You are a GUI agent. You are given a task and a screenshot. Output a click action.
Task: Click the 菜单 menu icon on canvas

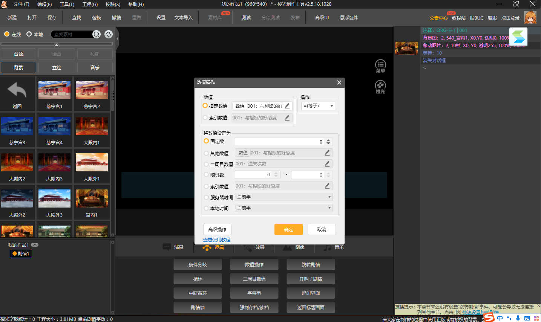pyautogui.click(x=380, y=66)
